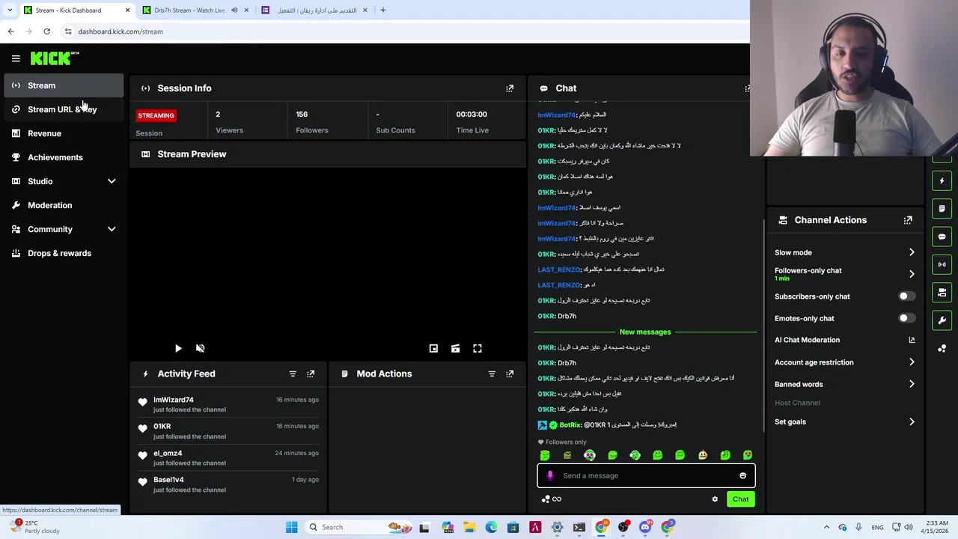Open Banned words settings

coord(844,384)
